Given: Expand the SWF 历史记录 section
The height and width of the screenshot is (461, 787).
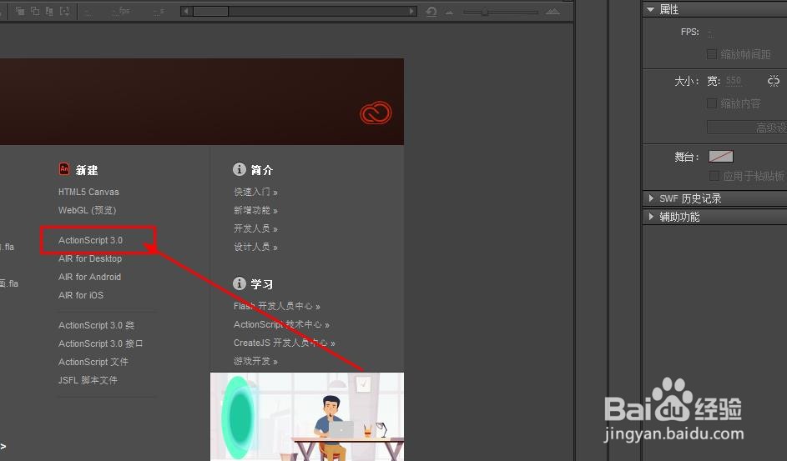Looking at the screenshot, I should click(x=651, y=198).
